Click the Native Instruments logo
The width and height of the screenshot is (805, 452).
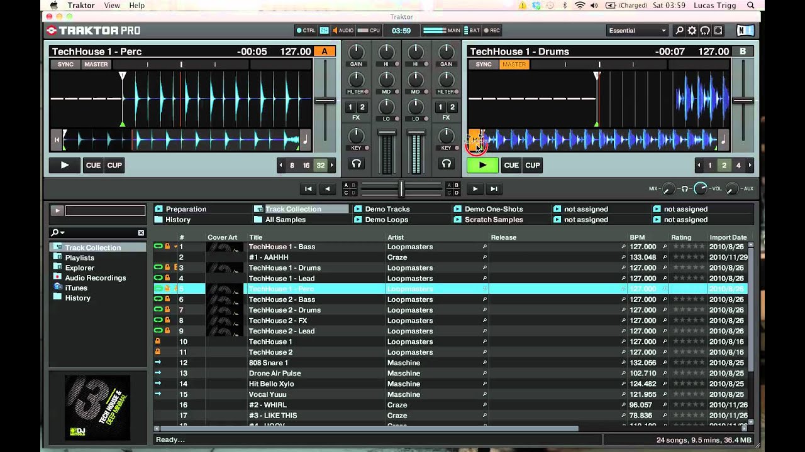coord(745,30)
